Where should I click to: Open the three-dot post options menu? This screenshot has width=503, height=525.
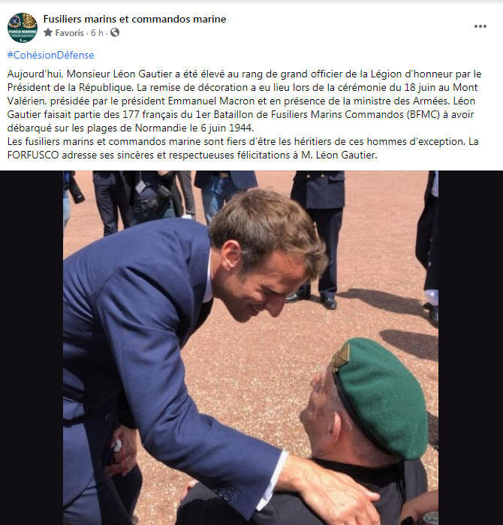tap(480, 26)
